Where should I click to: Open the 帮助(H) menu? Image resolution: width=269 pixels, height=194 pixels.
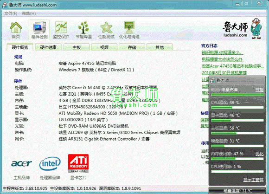pos(29,13)
